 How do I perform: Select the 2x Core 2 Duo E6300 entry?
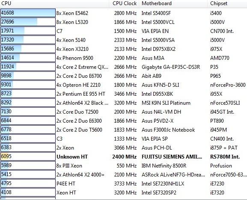(79, 121)
